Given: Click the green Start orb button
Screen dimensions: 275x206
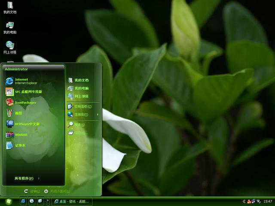Looking at the screenshot, I should 8,201.
